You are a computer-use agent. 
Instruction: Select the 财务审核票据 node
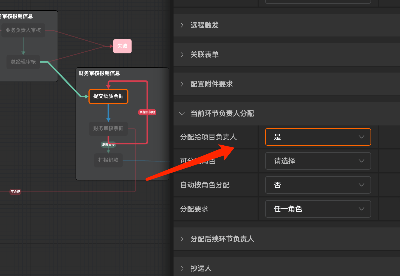coord(108,128)
